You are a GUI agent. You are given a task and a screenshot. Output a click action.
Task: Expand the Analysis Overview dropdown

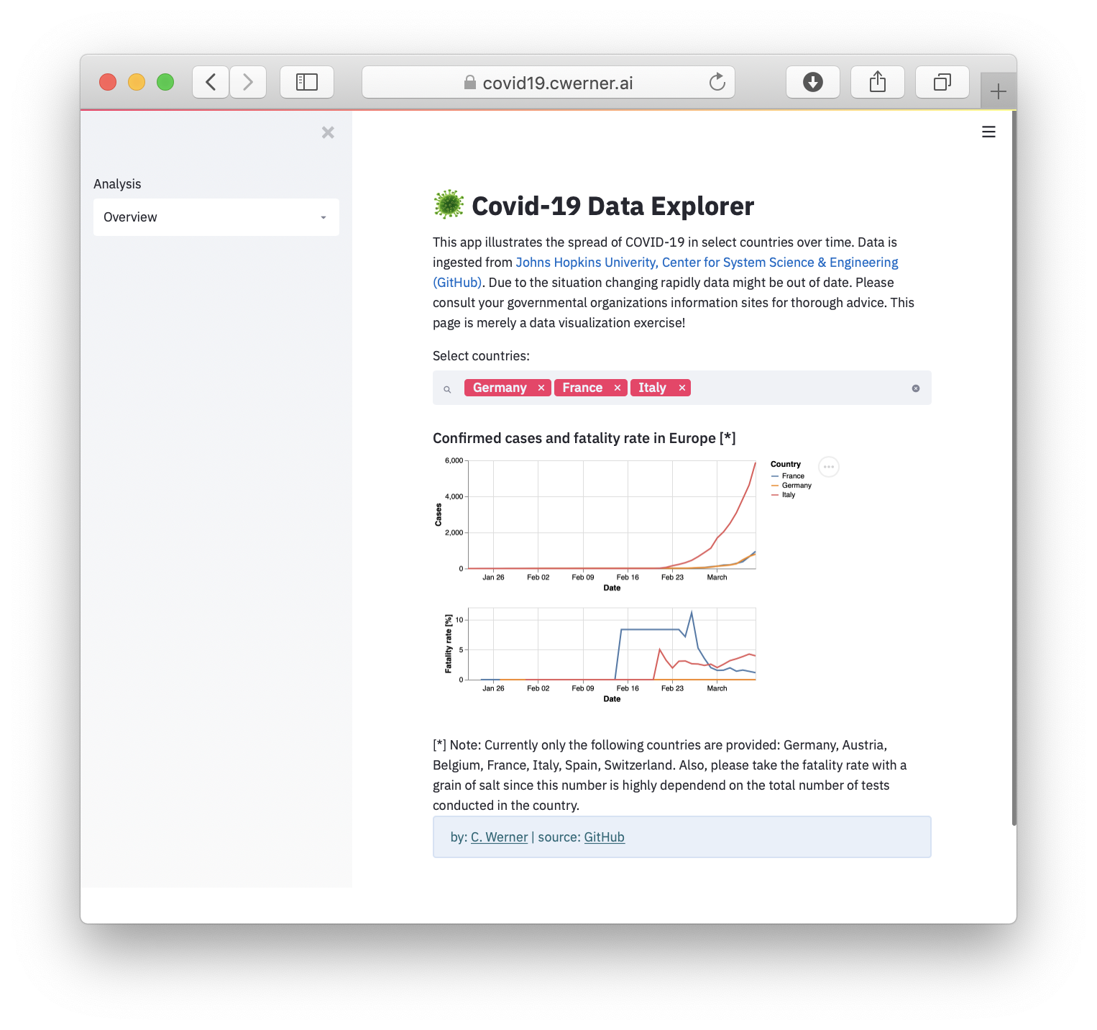click(x=216, y=217)
